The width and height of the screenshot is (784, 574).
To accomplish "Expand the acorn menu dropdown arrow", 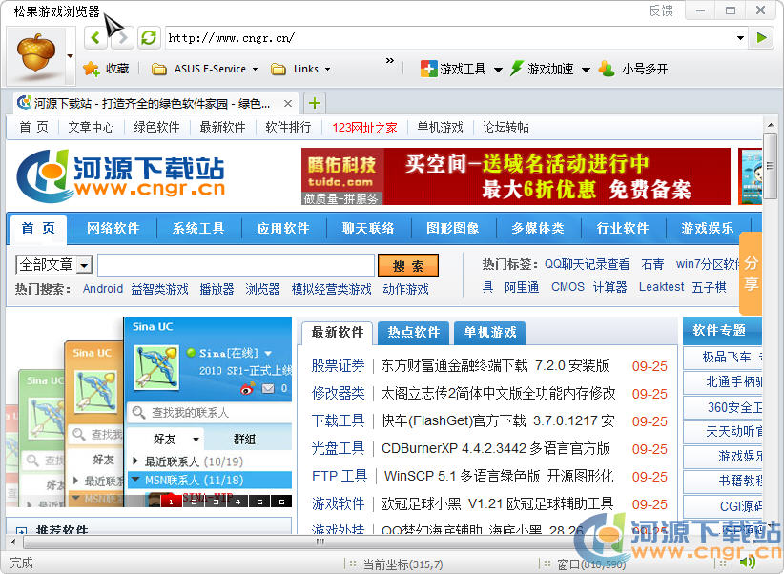I will coord(71,56).
